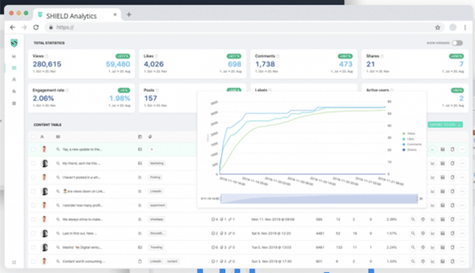The width and height of the screenshot is (475, 273).
Task: Select the checkbox for 'Content worth consuming' row
Action: point(33,261)
